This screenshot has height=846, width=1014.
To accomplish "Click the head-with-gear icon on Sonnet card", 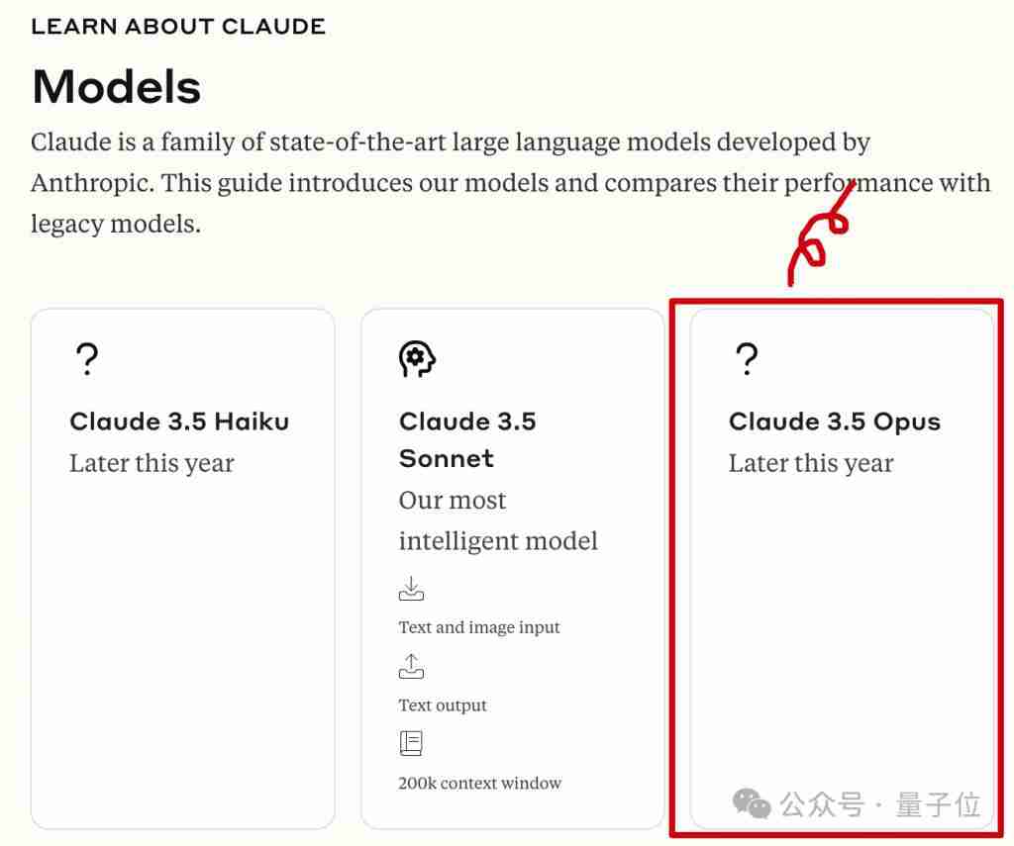I will click(417, 359).
